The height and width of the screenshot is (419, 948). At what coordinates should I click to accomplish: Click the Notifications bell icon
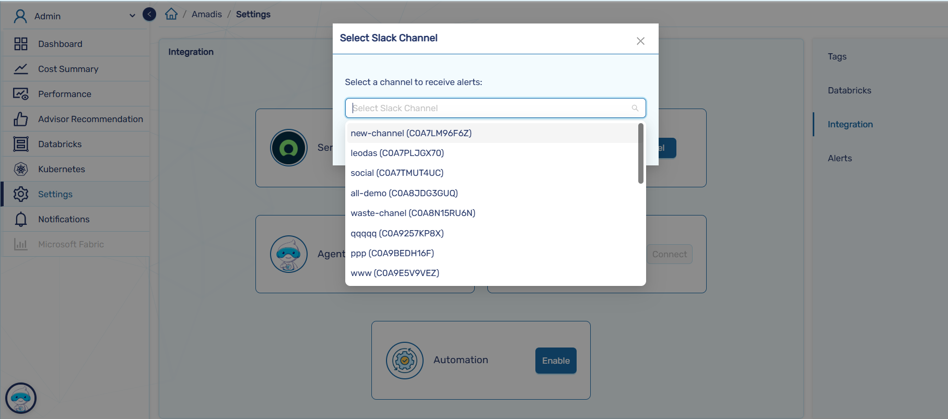coord(21,219)
